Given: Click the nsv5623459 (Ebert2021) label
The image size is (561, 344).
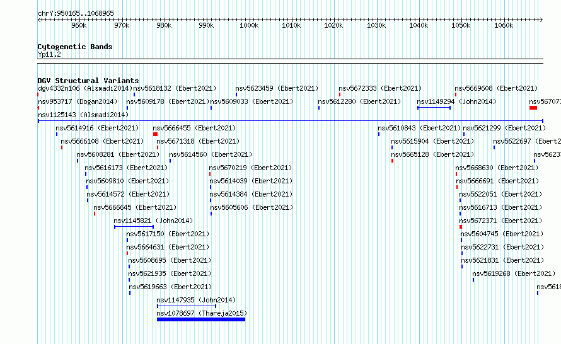Looking at the screenshot, I should 277,88.
